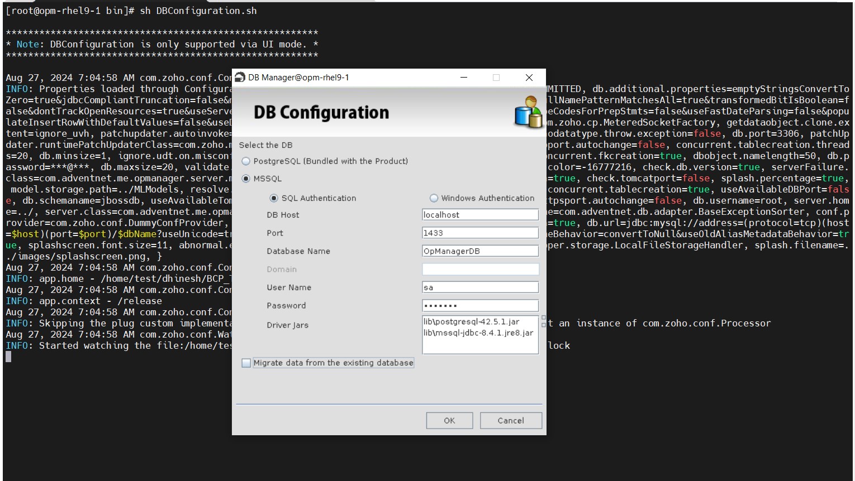Close the DB Manager window
The width and height of the screenshot is (855, 481).
click(529, 78)
